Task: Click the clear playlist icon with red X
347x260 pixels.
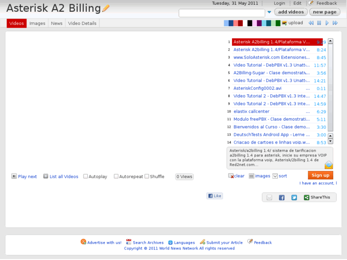Action: click(x=231, y=176)
